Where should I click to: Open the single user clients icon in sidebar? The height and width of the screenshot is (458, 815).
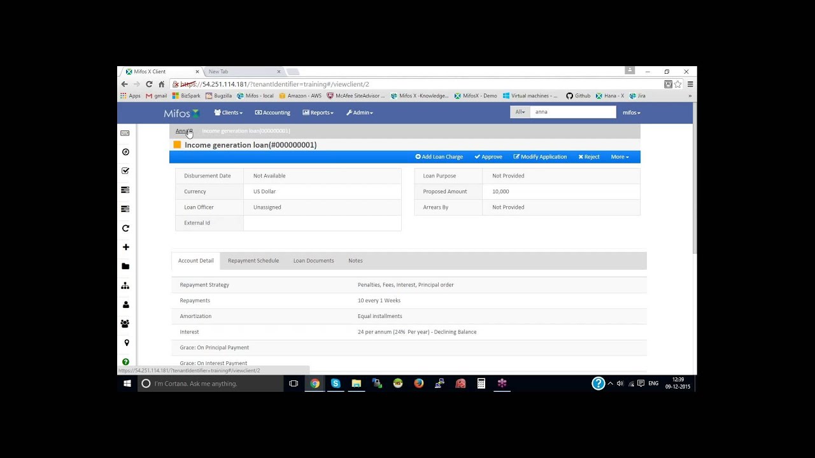tap(125, 305)
